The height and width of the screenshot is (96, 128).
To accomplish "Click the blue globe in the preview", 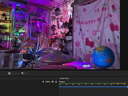I will click(x=103, y=57).
